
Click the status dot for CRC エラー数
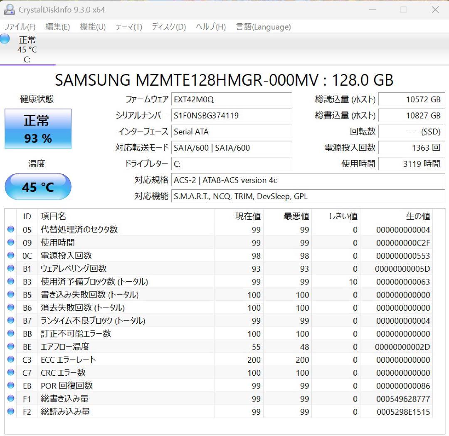(x=10, y=372)
